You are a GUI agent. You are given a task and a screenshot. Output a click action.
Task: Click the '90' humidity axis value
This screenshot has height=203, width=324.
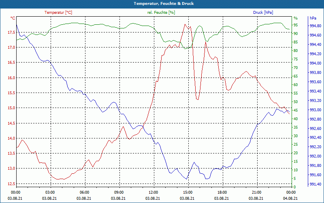tap(296, 34)
